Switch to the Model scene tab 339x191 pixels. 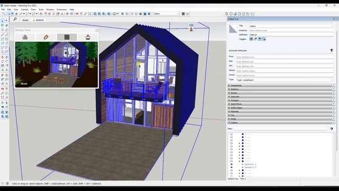[x=25, y=20]
